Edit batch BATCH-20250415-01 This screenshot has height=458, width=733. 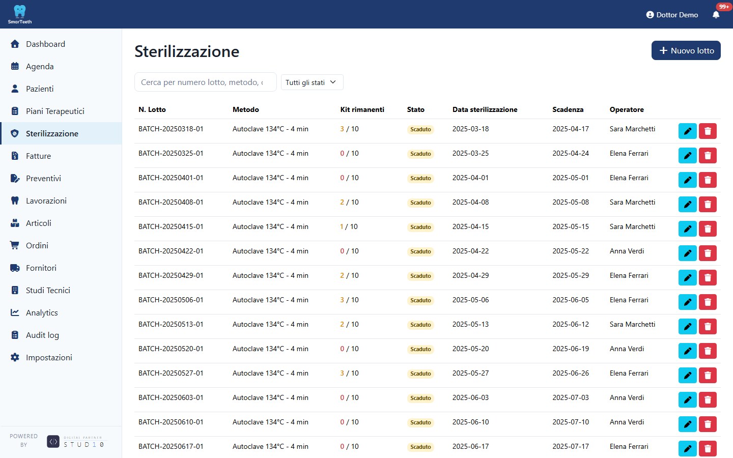click(x=687, y=228)
